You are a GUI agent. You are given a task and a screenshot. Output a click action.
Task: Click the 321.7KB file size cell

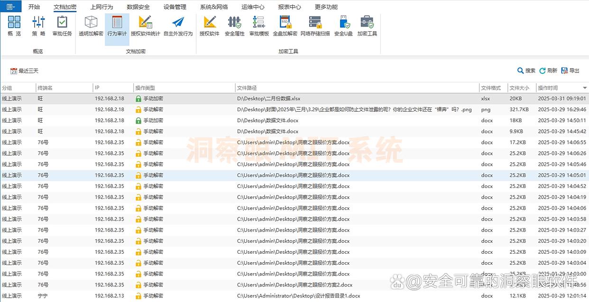point(519,109)
